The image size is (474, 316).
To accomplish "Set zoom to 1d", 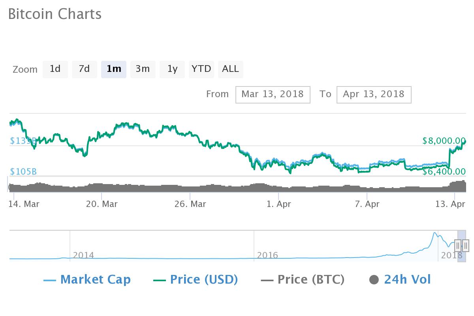I will pos(55,69).
